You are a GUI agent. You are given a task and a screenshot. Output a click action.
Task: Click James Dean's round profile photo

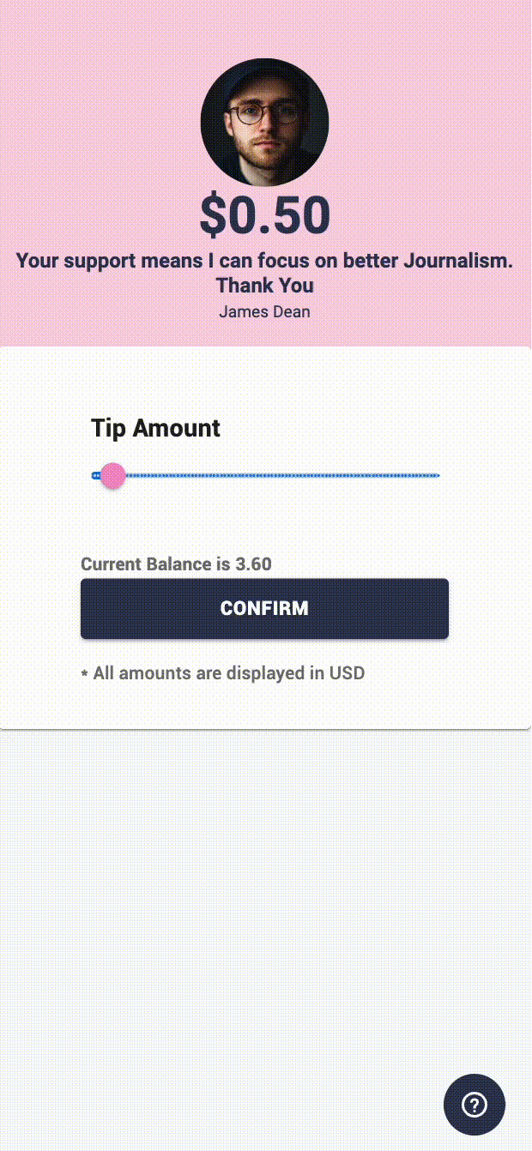tap(264, 122)
